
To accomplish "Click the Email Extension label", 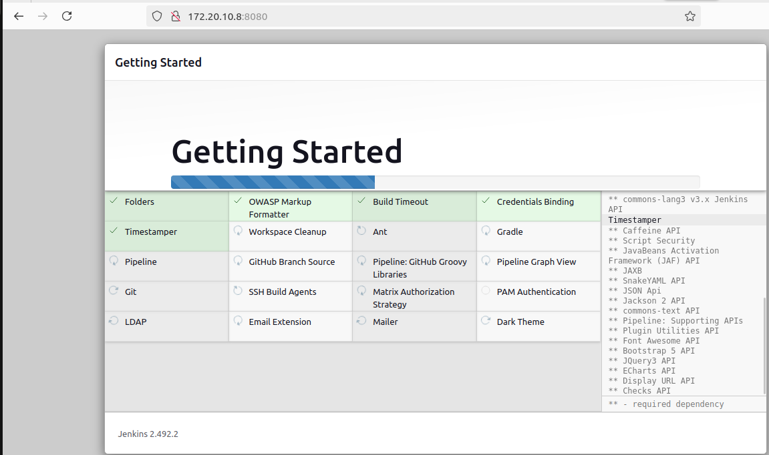I will (279, 322).
